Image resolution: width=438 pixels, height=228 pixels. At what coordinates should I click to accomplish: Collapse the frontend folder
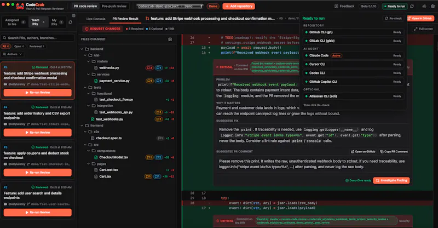pyautogui.click(x=82, y=126)
